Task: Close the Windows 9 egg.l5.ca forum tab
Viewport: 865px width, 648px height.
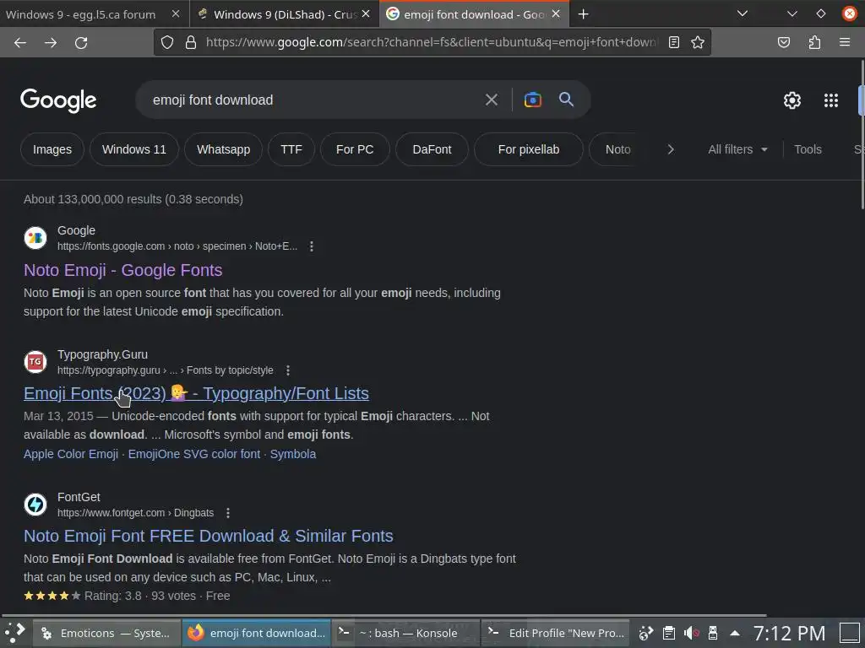Action: click(x=176, y=14)
